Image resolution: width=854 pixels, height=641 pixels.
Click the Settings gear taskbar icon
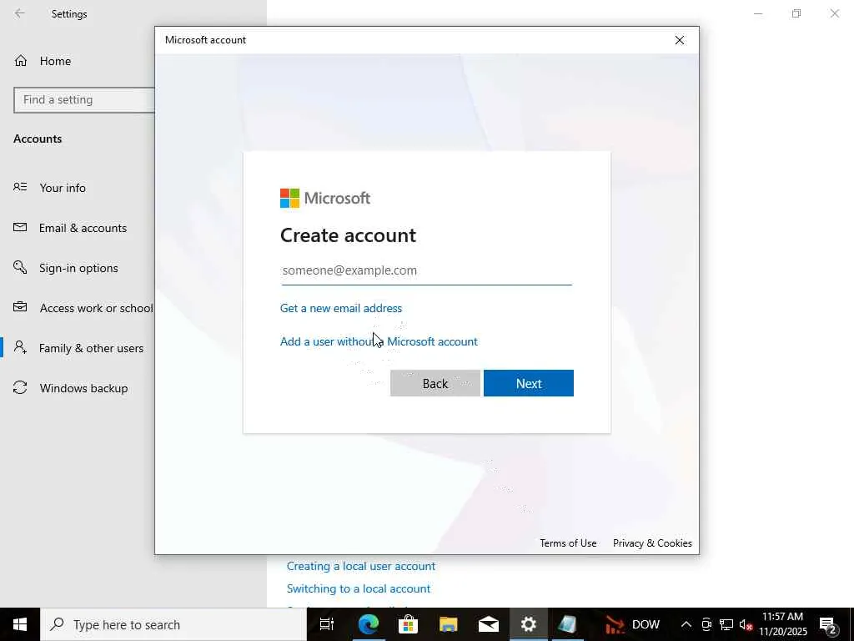coord(528,624)
